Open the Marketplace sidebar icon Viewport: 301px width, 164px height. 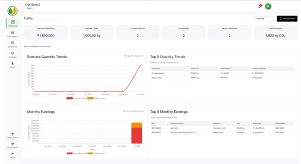[x=13, y=34]
